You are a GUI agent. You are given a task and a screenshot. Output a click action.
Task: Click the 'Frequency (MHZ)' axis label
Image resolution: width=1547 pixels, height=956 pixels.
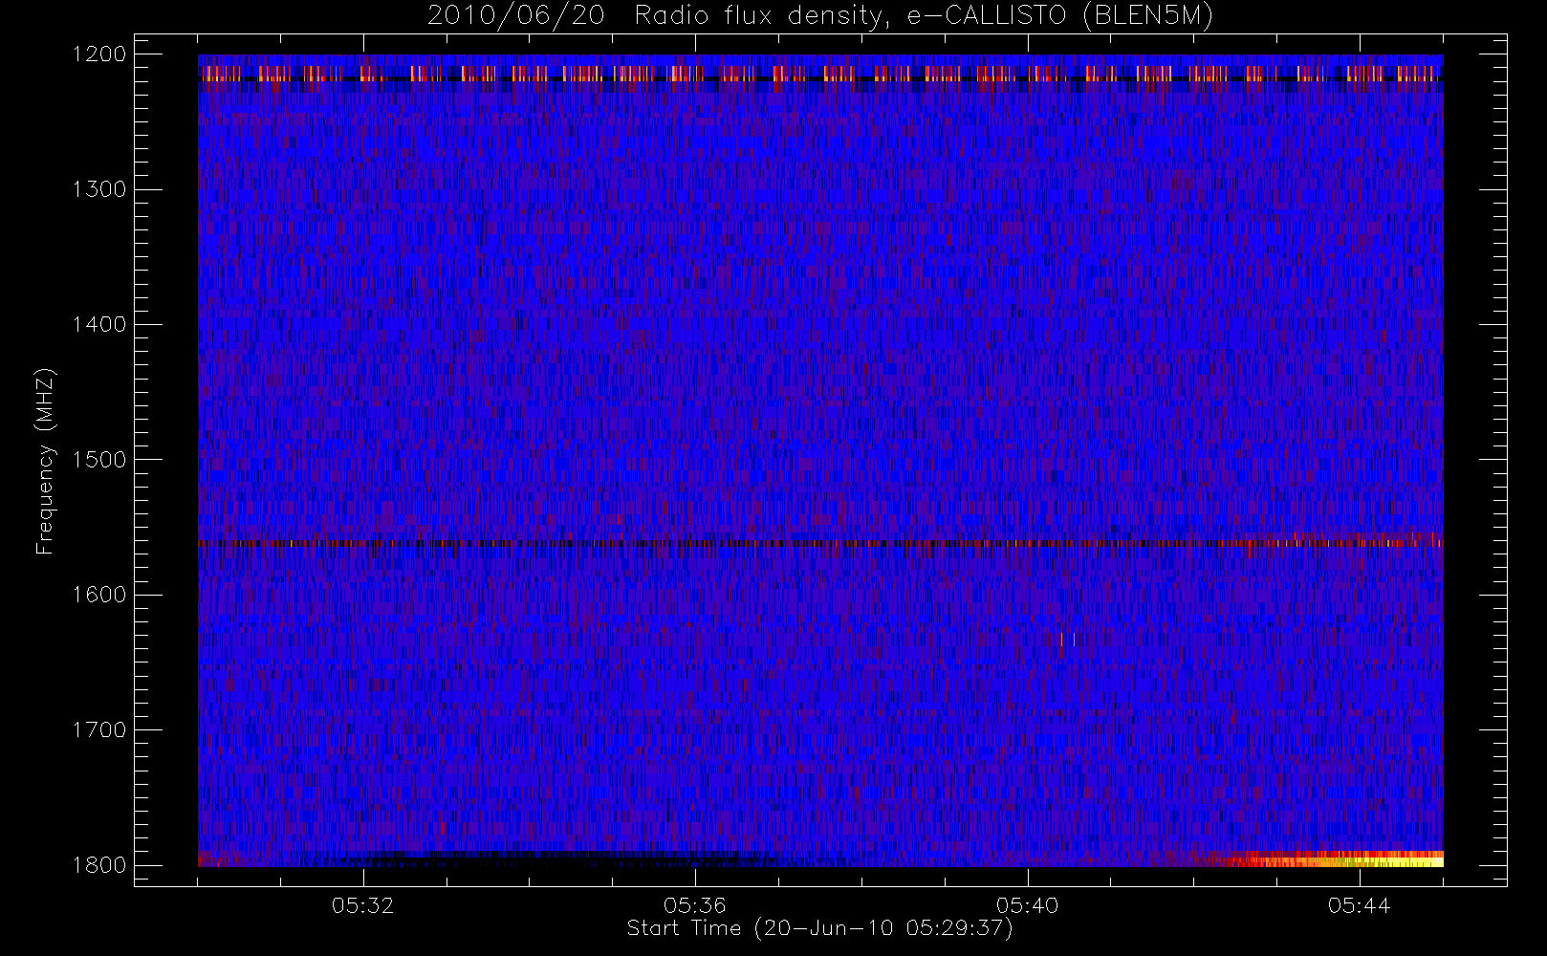point(44,461)
